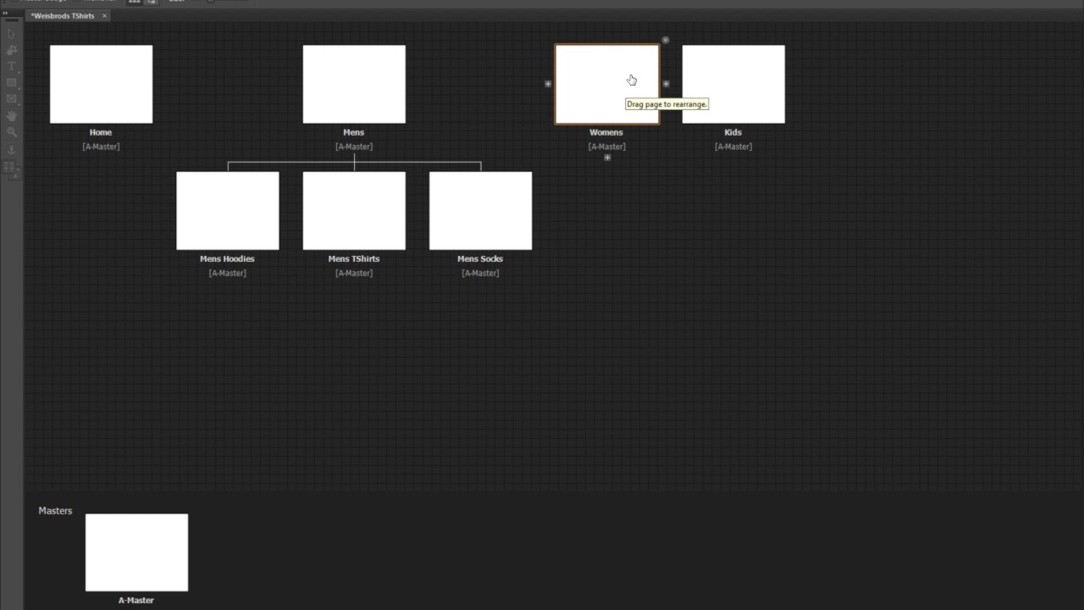Add a sibling page left of Womens
The width and height of the screenshot is (1084, 610).
click(x=548, y=84)
